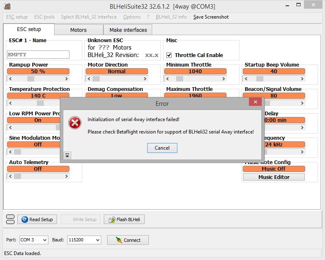The height and width of the screenshot is (260, 325).
Task: Select the ESC setup tab
Action: (x=29, y=29)
